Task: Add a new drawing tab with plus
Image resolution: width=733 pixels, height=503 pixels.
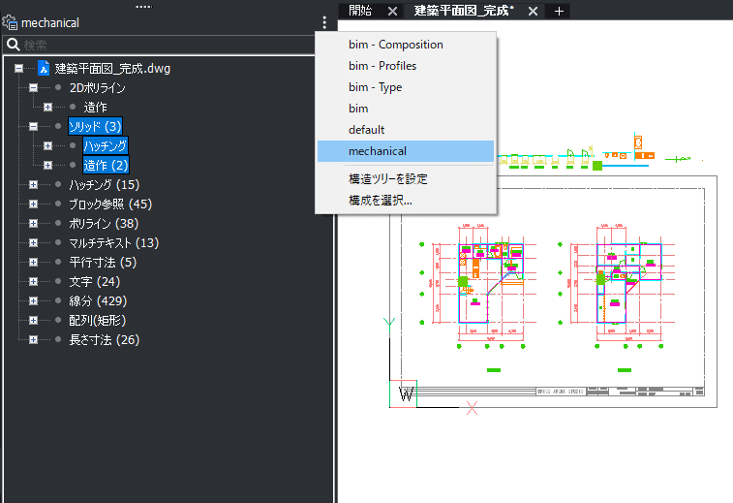Action: 559,12
